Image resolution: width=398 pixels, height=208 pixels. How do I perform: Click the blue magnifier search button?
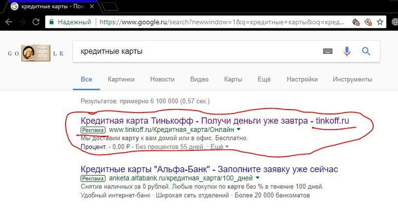[366, 51]
